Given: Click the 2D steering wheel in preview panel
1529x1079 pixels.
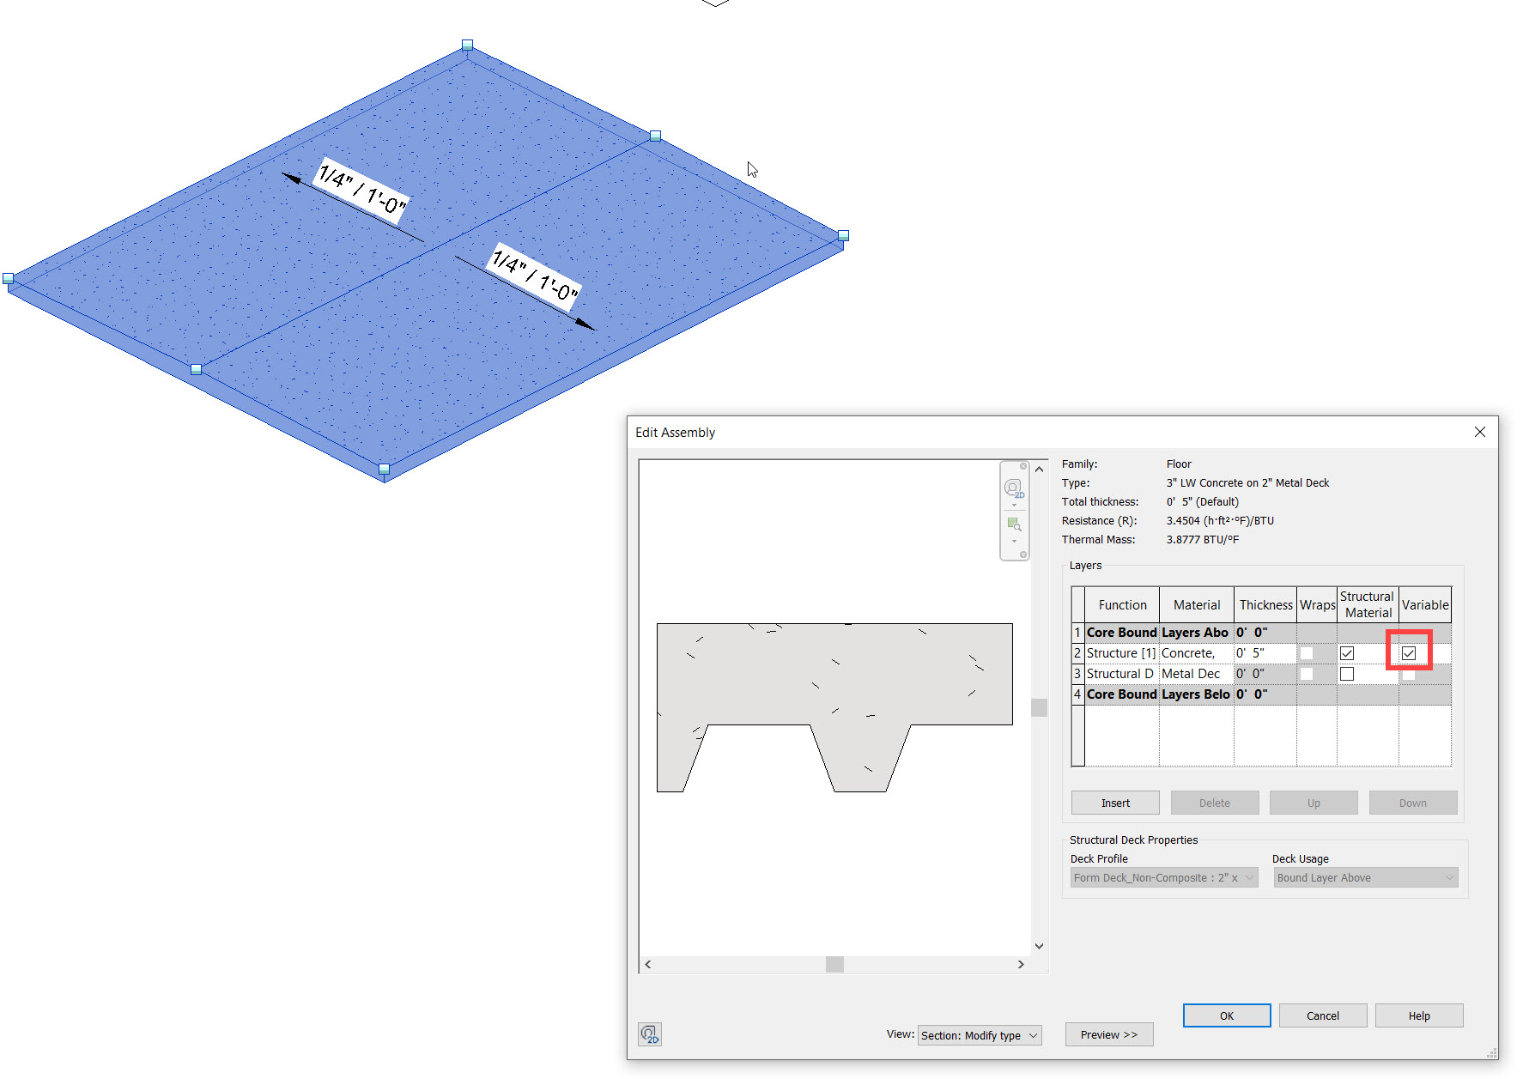Looking at the screenshot, I should tap(1013, 487).
